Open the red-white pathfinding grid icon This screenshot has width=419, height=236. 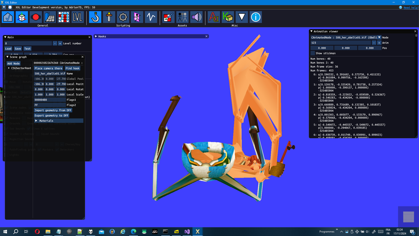click(x=64, y=17)
